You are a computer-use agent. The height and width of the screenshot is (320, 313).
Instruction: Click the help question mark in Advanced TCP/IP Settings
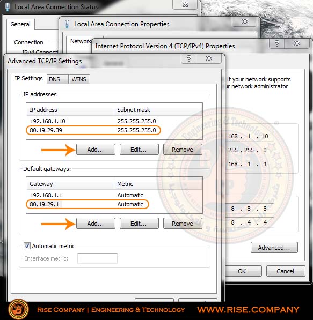pos(189,59)
